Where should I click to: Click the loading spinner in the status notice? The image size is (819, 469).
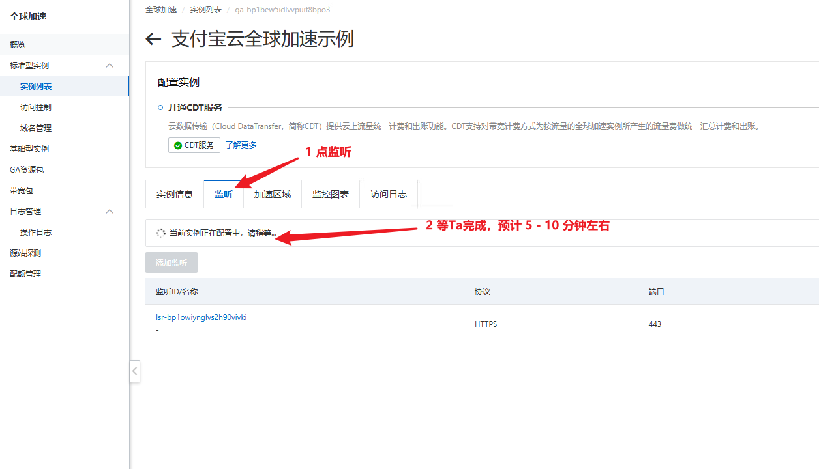point(161,233)
